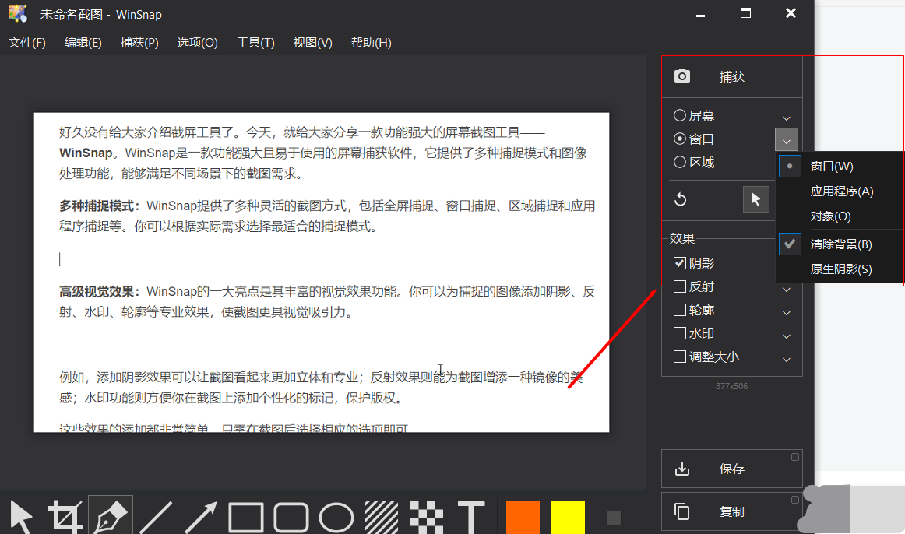This screenshot has width=905, height=534.
Task: Enable the 轮廓 effect checkbox
Action: (x=680, y=311)
